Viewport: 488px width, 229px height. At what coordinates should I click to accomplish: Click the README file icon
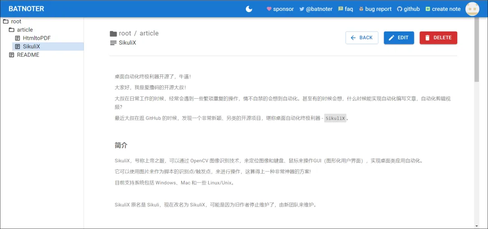point(12,55)
